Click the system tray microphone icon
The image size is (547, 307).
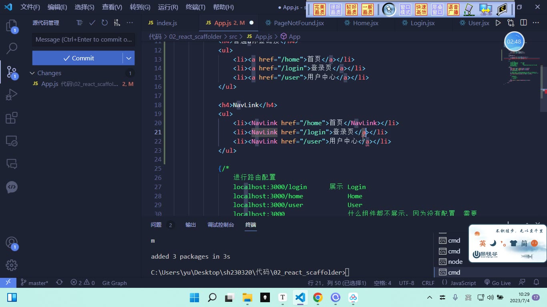pos(455,297)
